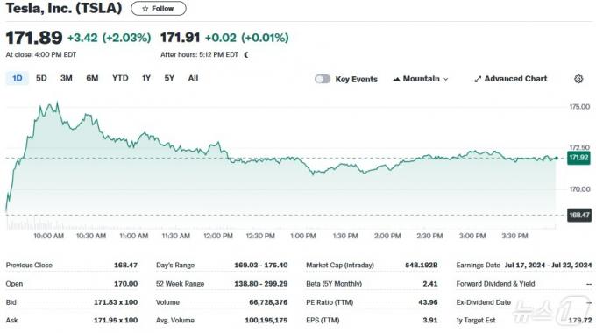The width and height of the screenshot is (596, 333).
Task: Select the 5D range tab
Action: point(41,78)
